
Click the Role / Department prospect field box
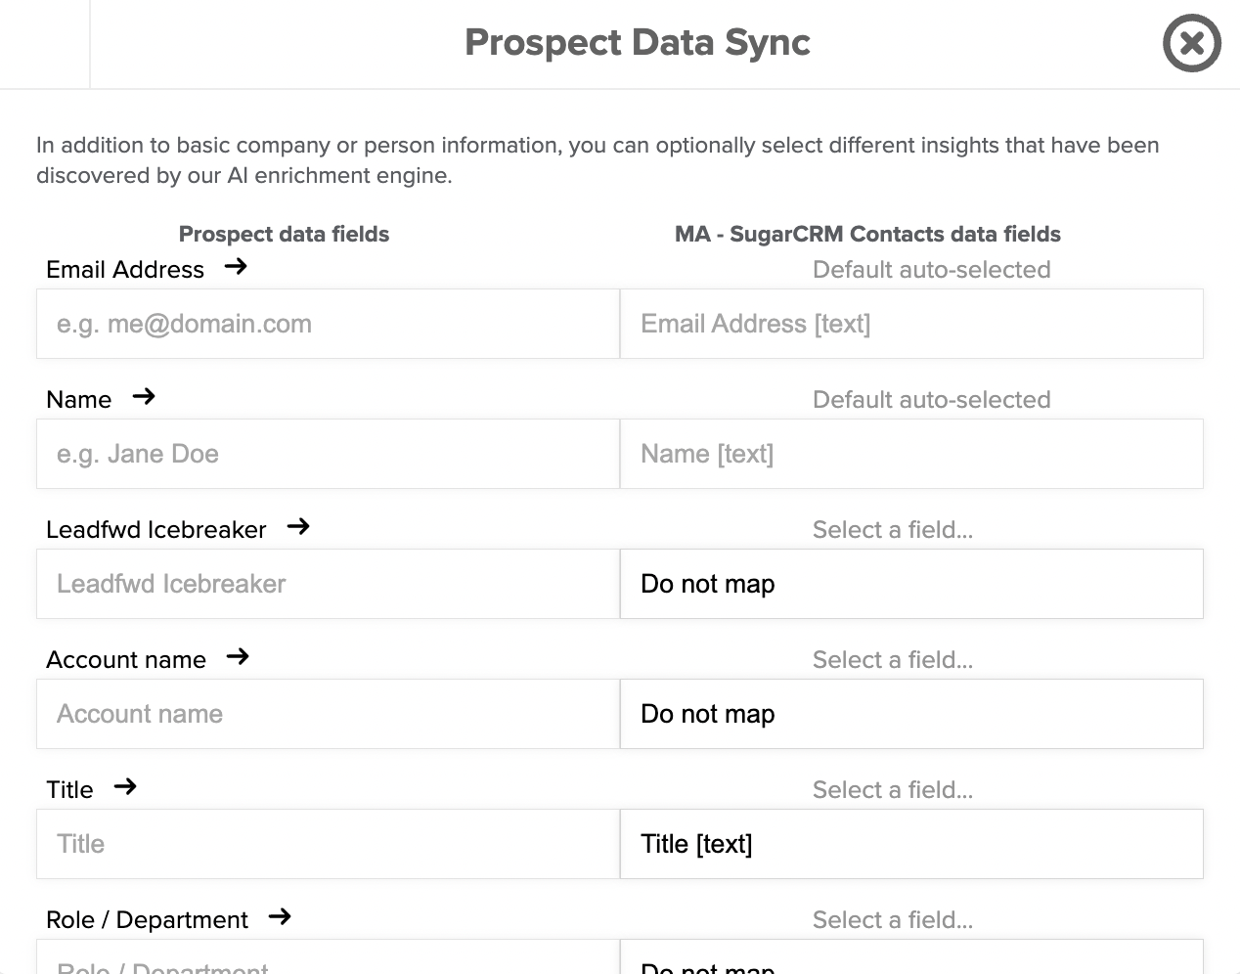pyautogui.click(x=328, y=957)
